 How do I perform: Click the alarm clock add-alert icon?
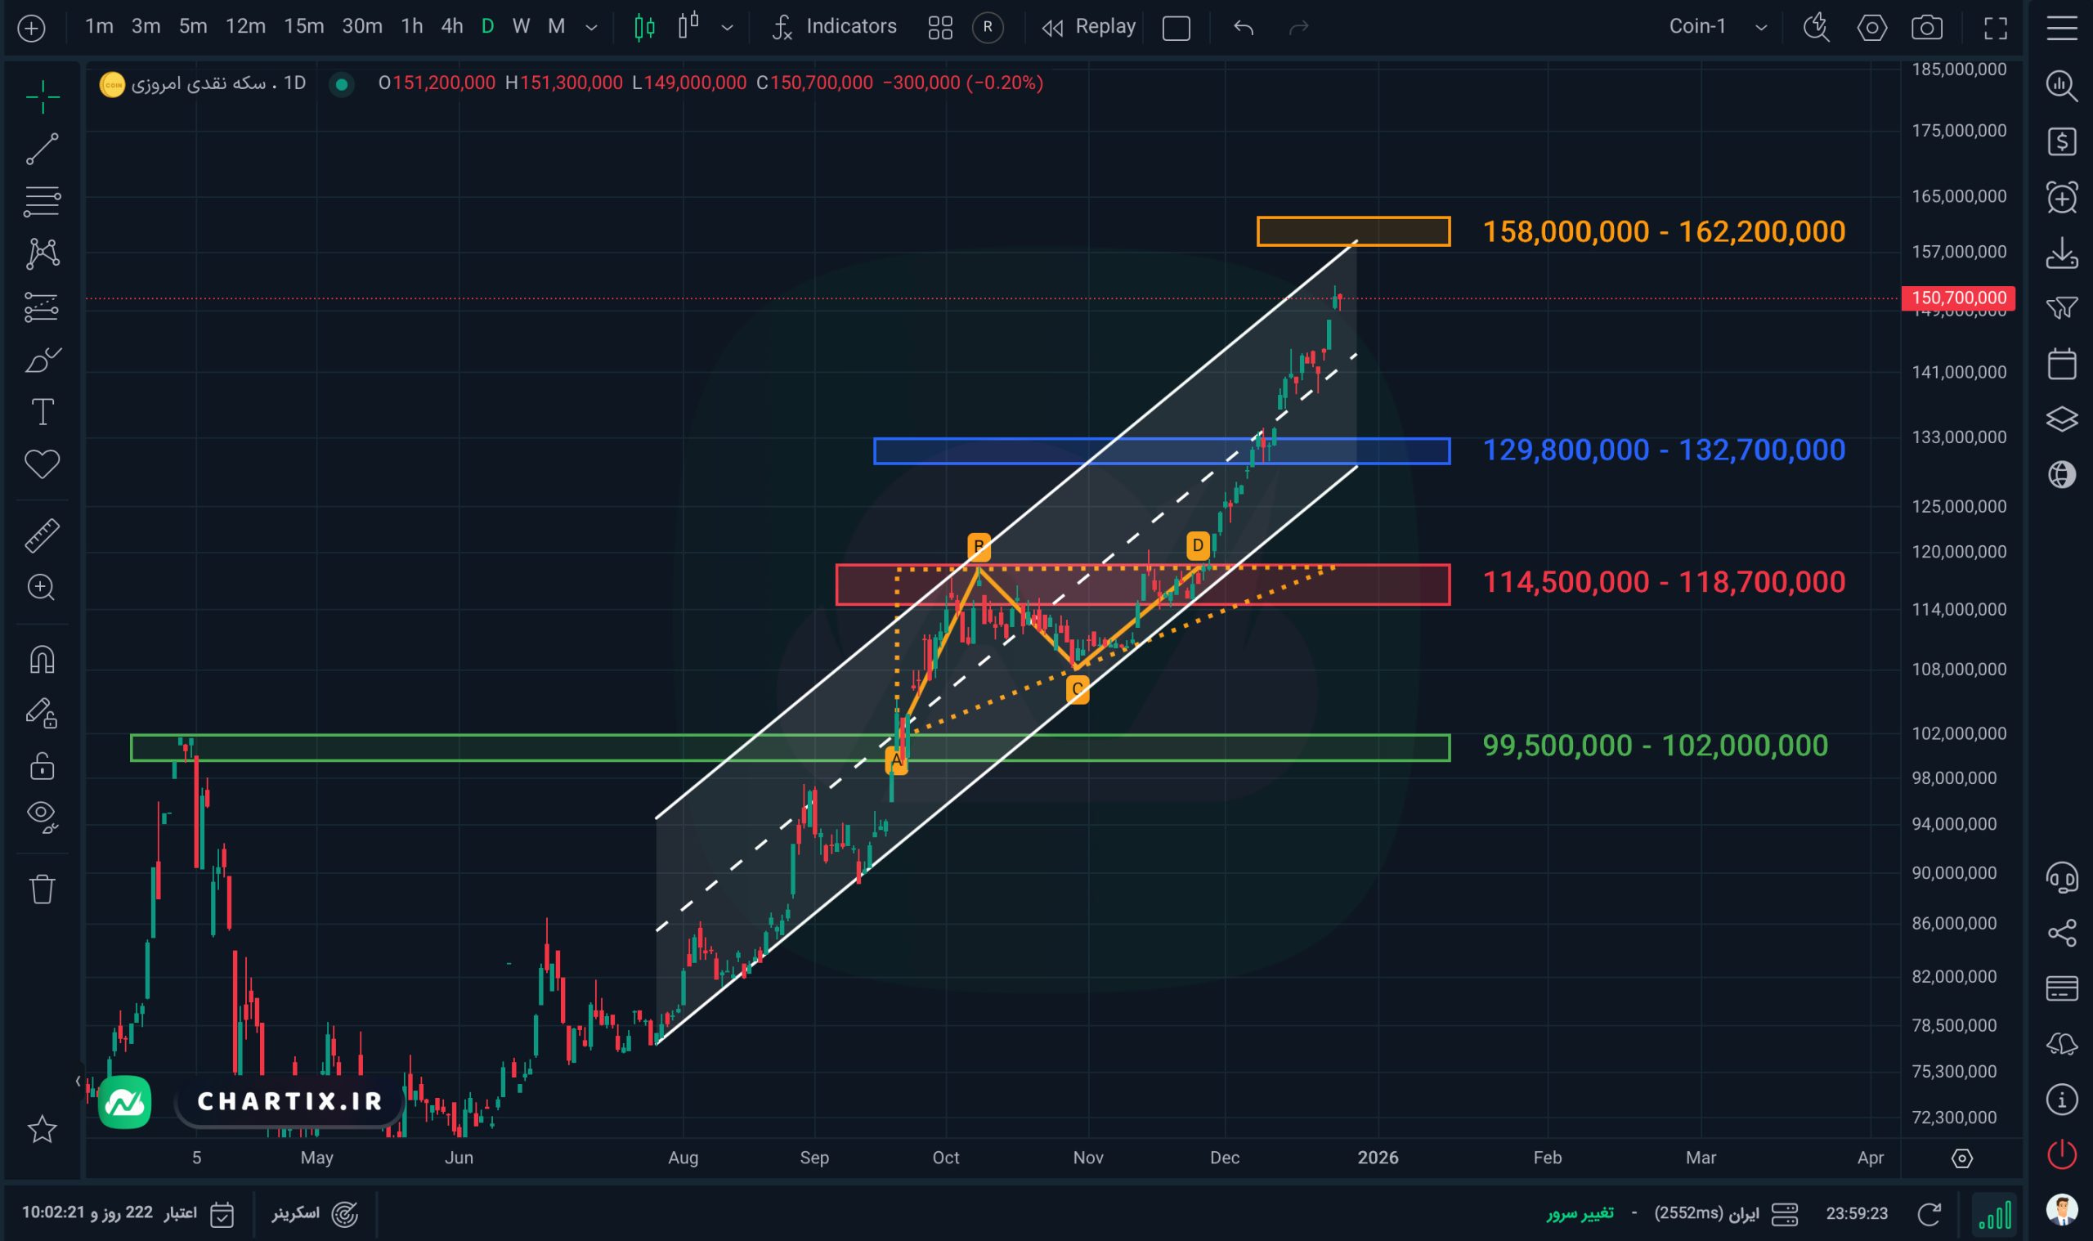2061,198
